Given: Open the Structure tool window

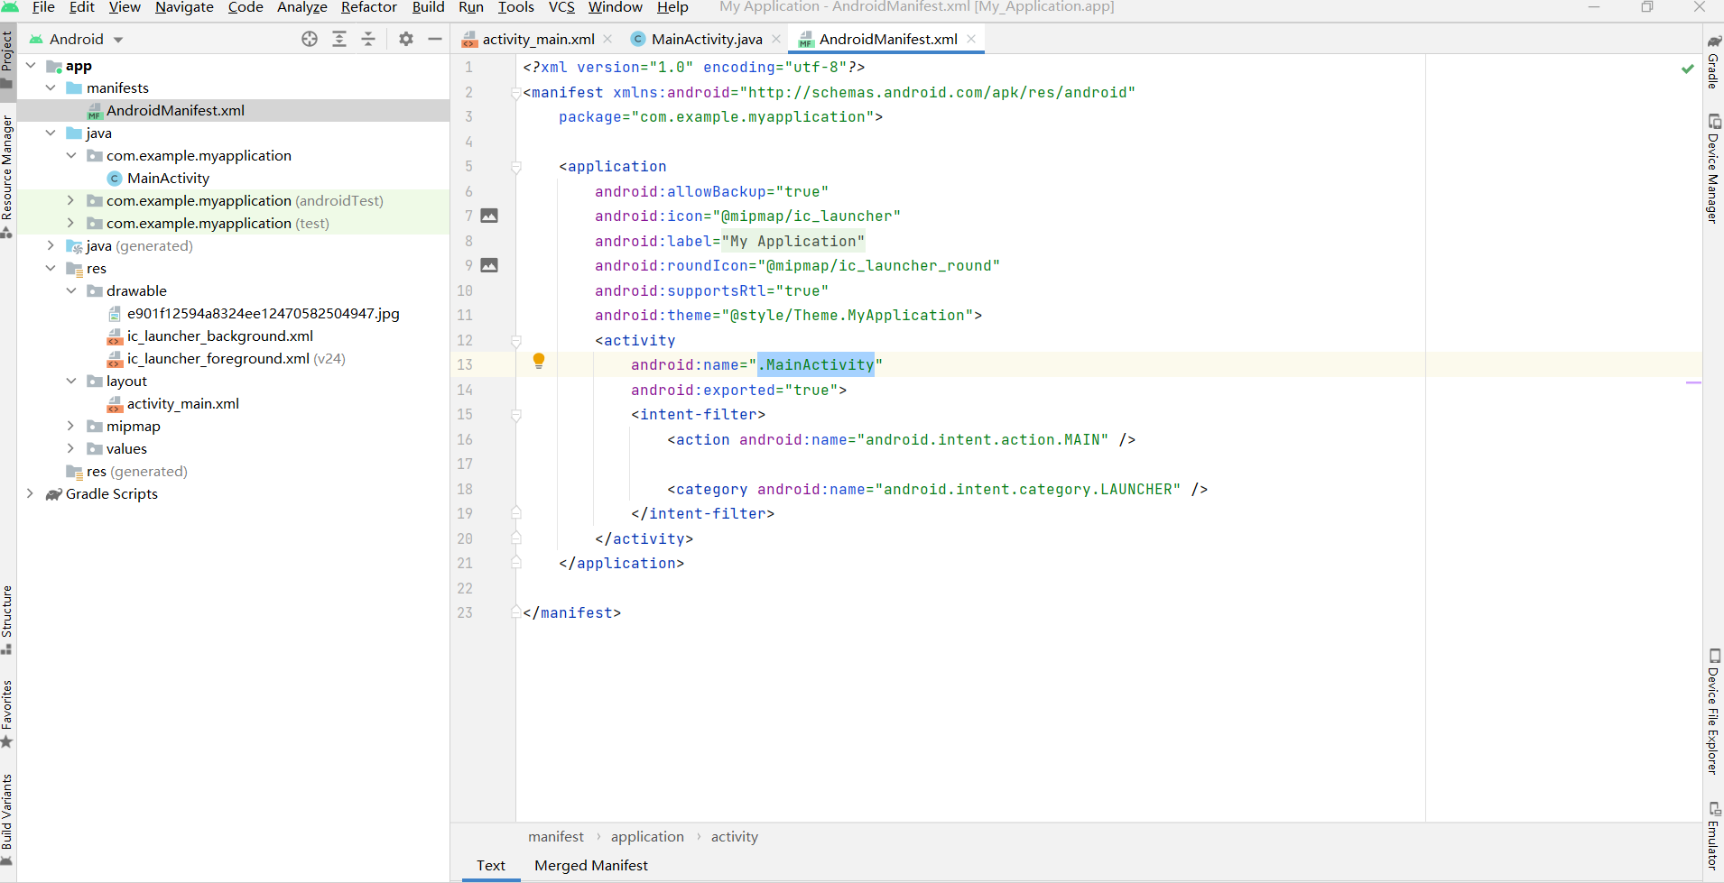Looking at the screenshot, I should coord(7,621).
